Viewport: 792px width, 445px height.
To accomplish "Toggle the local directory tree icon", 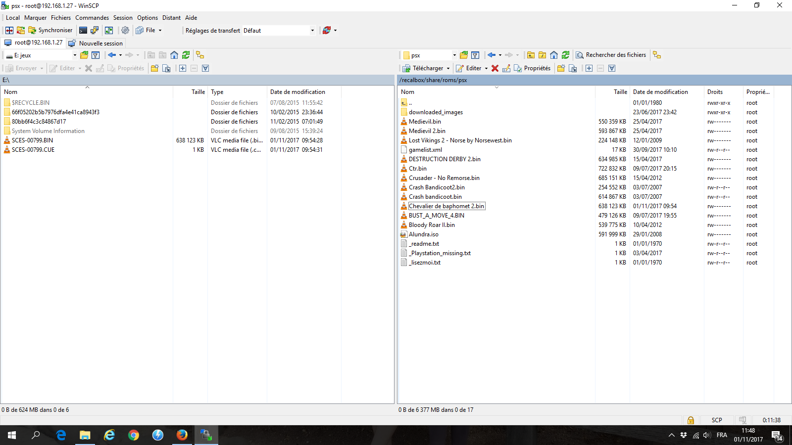I will click(x=200, y=55).
